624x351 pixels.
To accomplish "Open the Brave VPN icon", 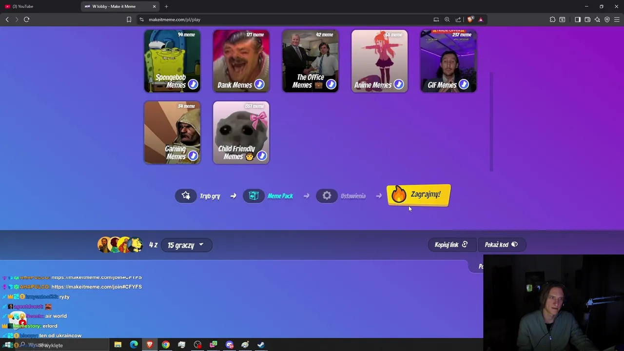I will 607,19.
